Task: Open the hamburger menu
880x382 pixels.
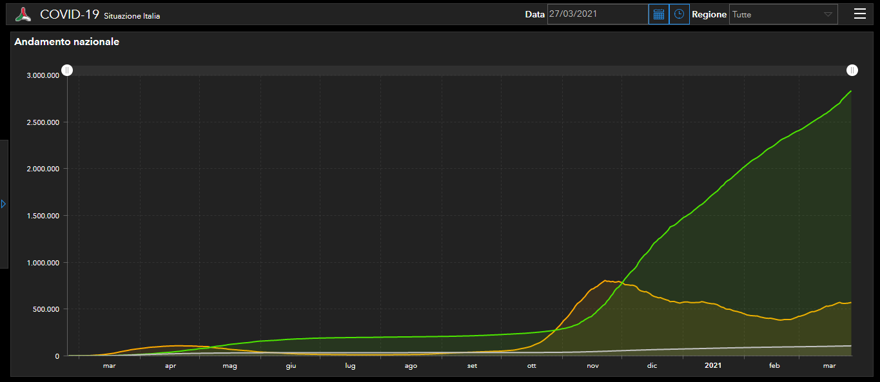Action: [859, 14]
